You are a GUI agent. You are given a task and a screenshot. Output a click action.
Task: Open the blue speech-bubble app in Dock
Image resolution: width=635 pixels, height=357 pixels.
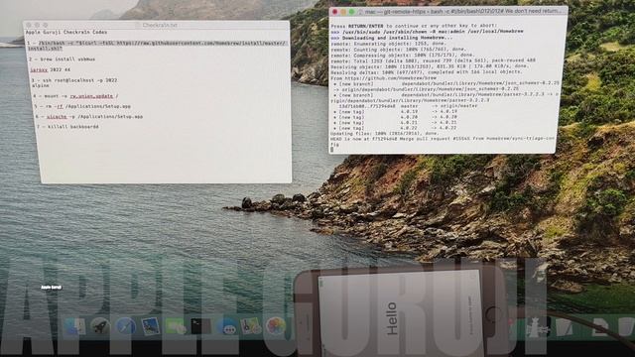coord(226,326)
